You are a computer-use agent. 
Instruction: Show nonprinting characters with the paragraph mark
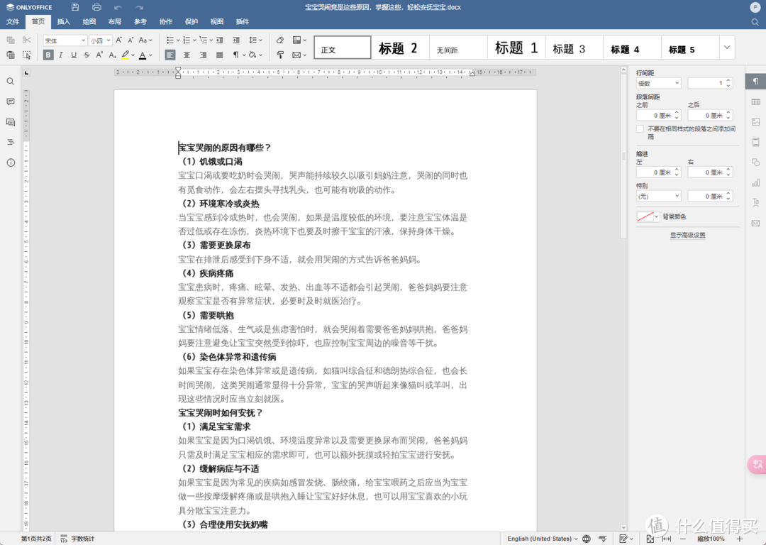click(235, 55)
